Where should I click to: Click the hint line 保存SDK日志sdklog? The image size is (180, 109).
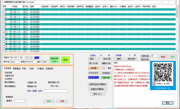point(123,66)
